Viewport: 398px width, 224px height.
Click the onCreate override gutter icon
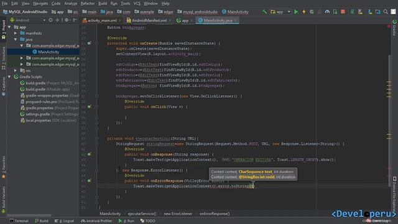pos(89,44)
